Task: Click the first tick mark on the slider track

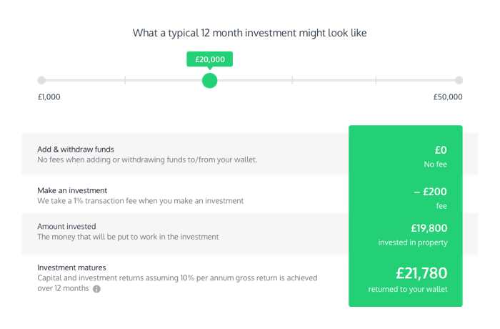Action: pyautogui.click(x=125, y=80)
